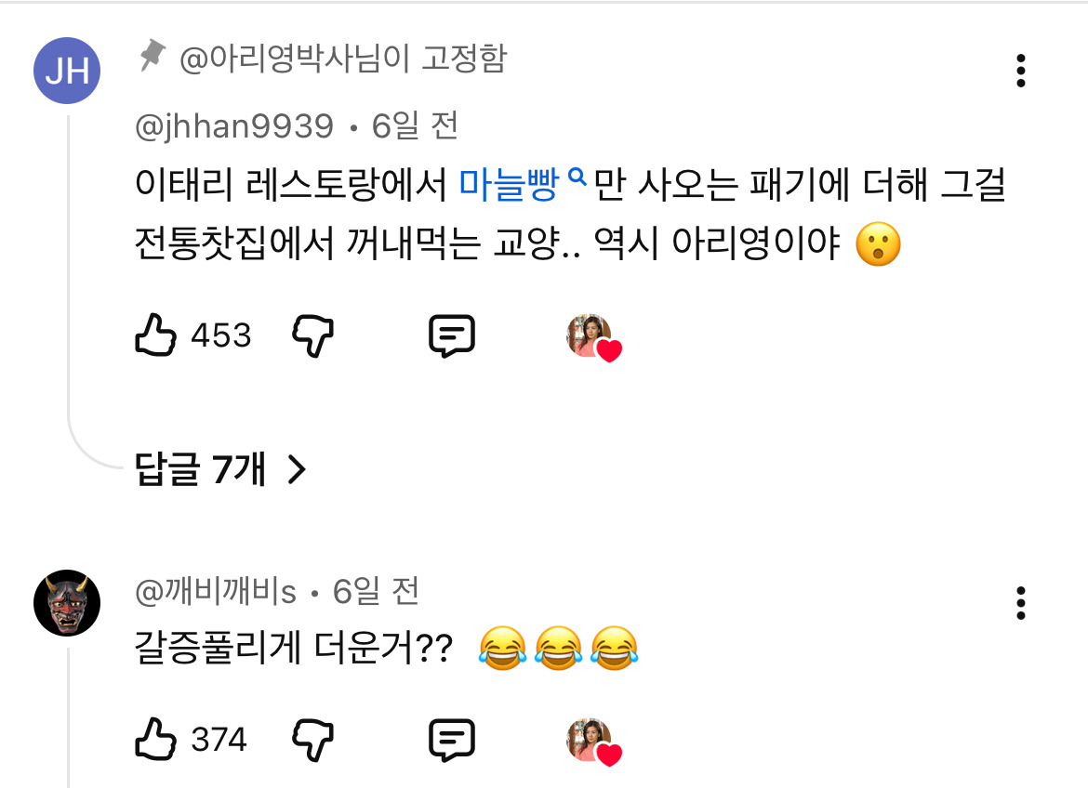
Task: Dislike the jhhan9939 comment
Action: click(x=312, y=335)
